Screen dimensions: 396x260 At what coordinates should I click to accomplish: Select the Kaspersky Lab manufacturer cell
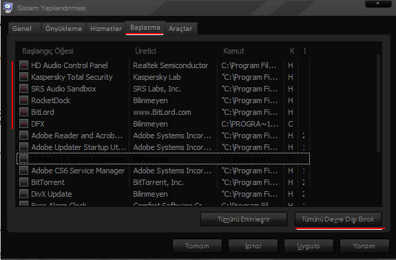(157, 77)
